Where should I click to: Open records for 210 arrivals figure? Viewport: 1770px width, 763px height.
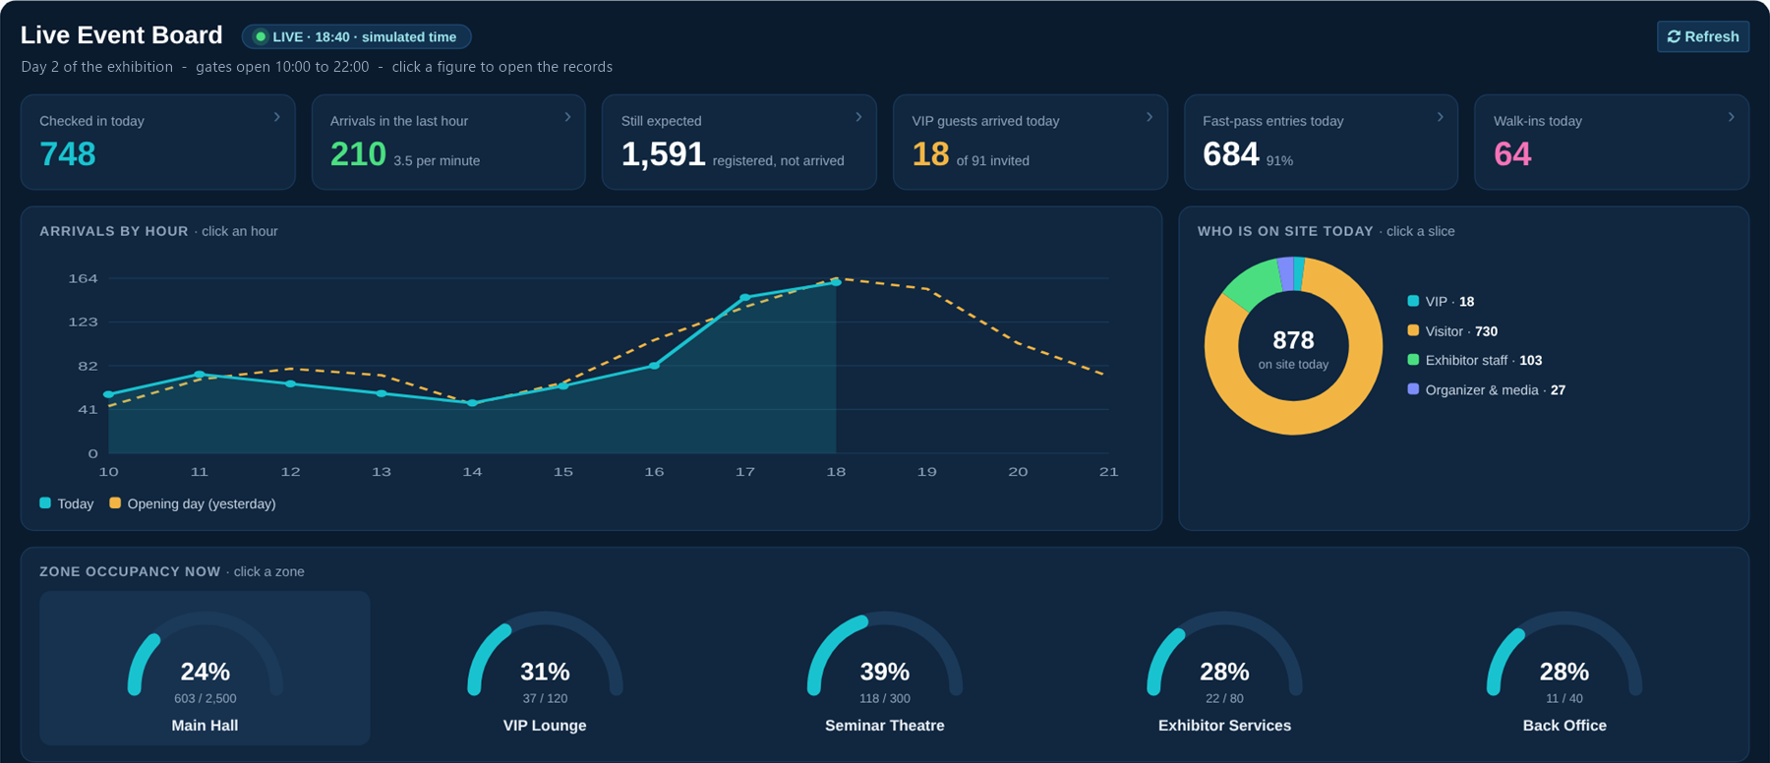pos(358,154)
